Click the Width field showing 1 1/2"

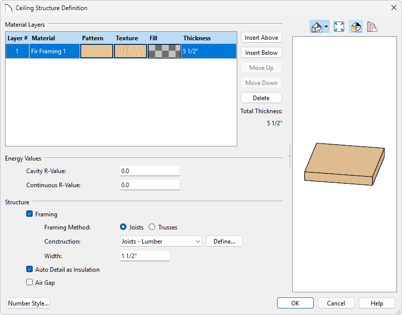click(145, 256)
